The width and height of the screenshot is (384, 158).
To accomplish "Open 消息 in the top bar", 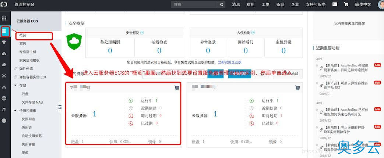I will point(236,4).
